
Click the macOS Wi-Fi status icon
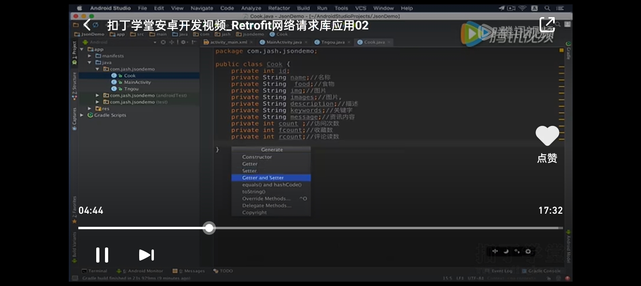click(523, 8)
